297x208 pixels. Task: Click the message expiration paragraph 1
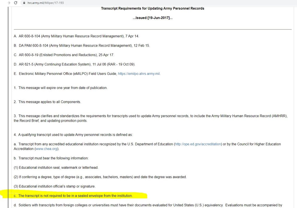pos(60,88)
